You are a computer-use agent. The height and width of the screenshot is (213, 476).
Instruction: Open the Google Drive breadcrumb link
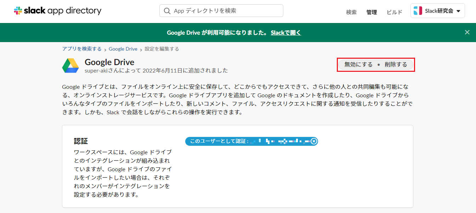(x=123, y=49)
